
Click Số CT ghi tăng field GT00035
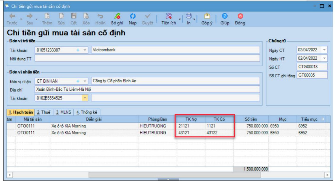click(x=312, y=75)
